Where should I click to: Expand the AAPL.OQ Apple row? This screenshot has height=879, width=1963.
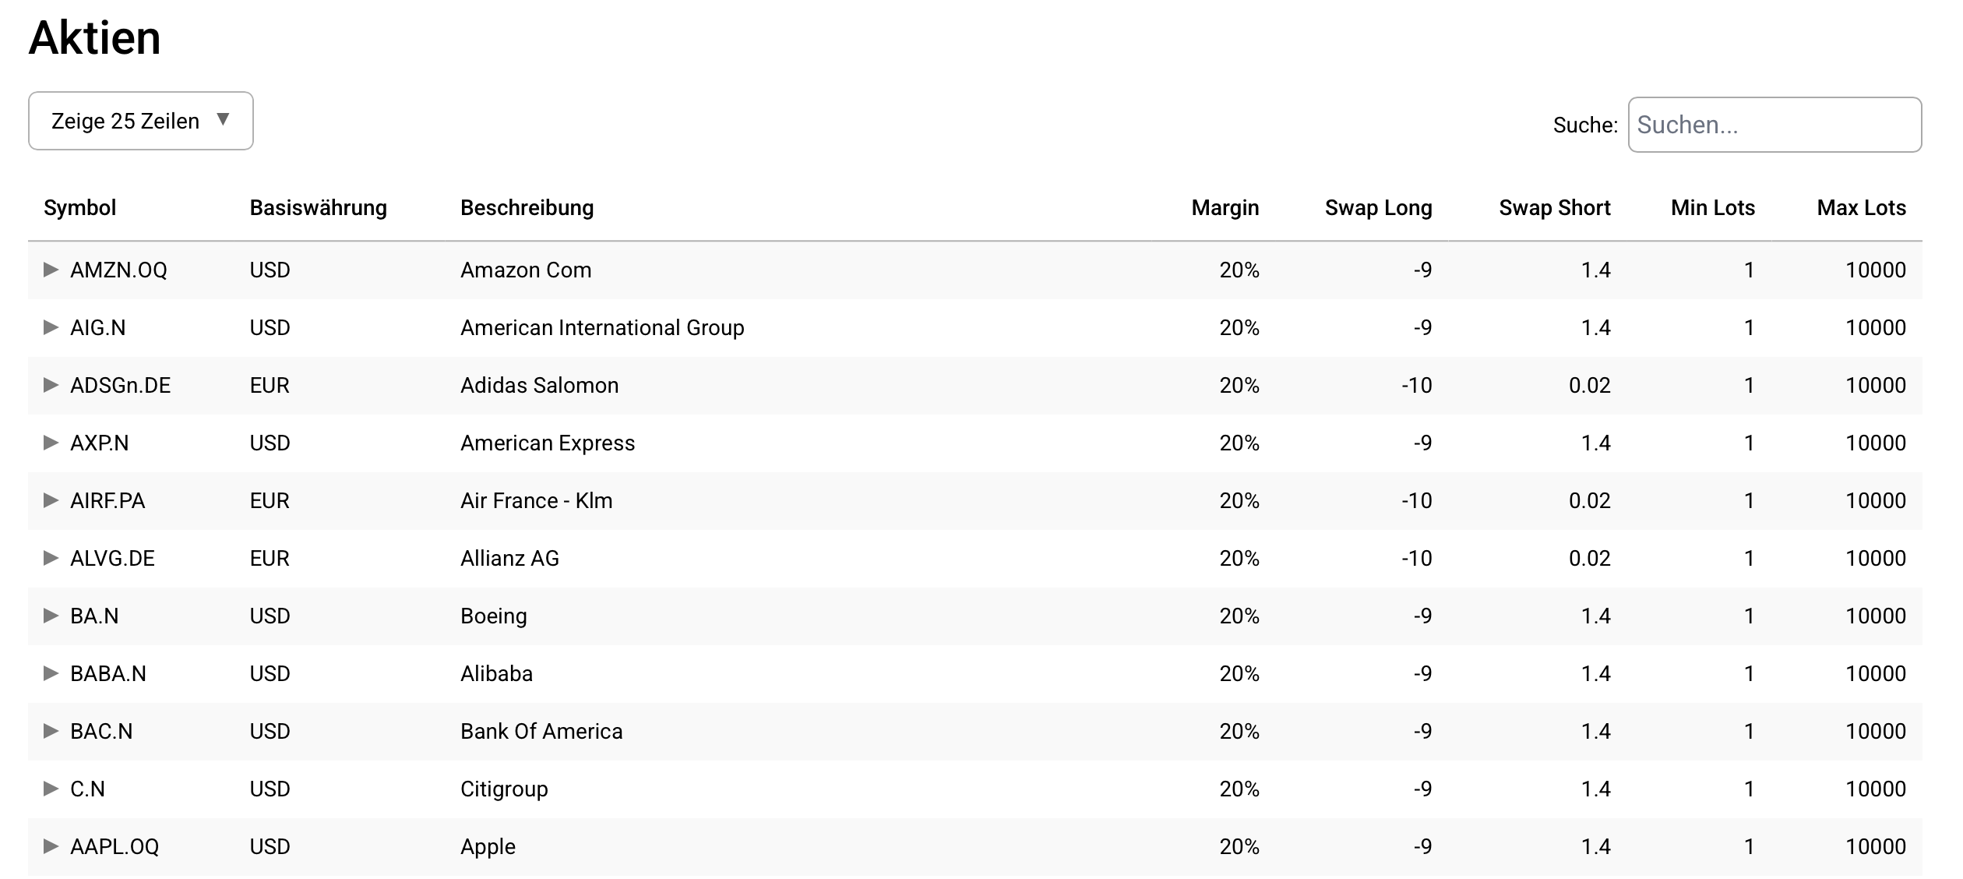click(x=51, y=846)
